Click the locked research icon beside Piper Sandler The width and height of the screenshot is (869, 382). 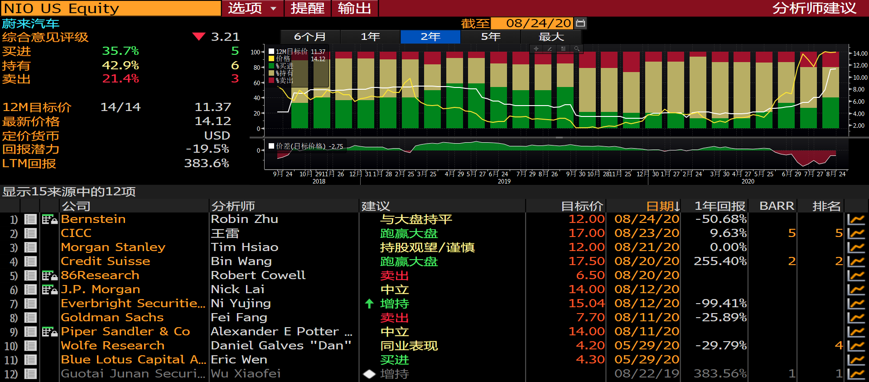coord(49,332)
